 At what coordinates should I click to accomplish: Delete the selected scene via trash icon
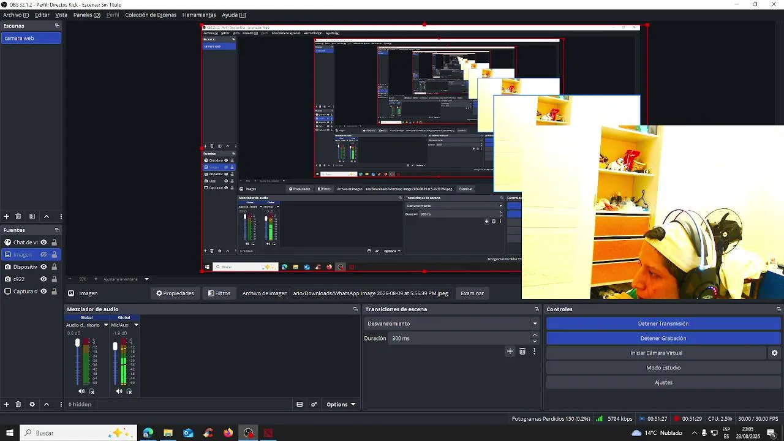tap(18, 216)
